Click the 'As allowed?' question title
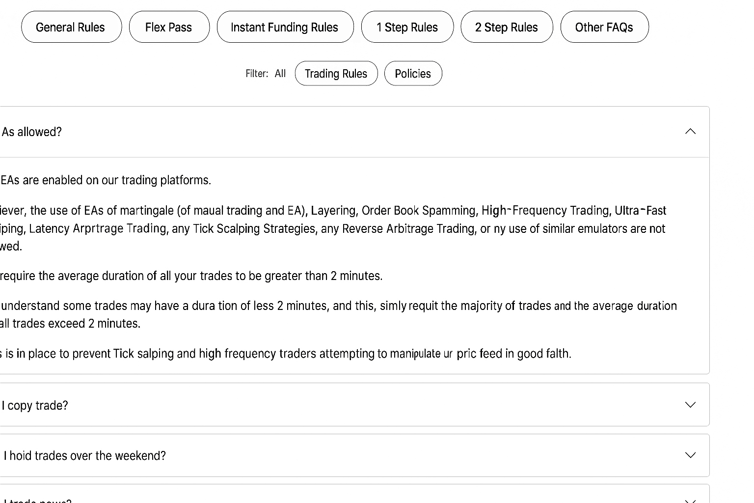The width and height of the screenshot is (754, 503). [32, 132]
